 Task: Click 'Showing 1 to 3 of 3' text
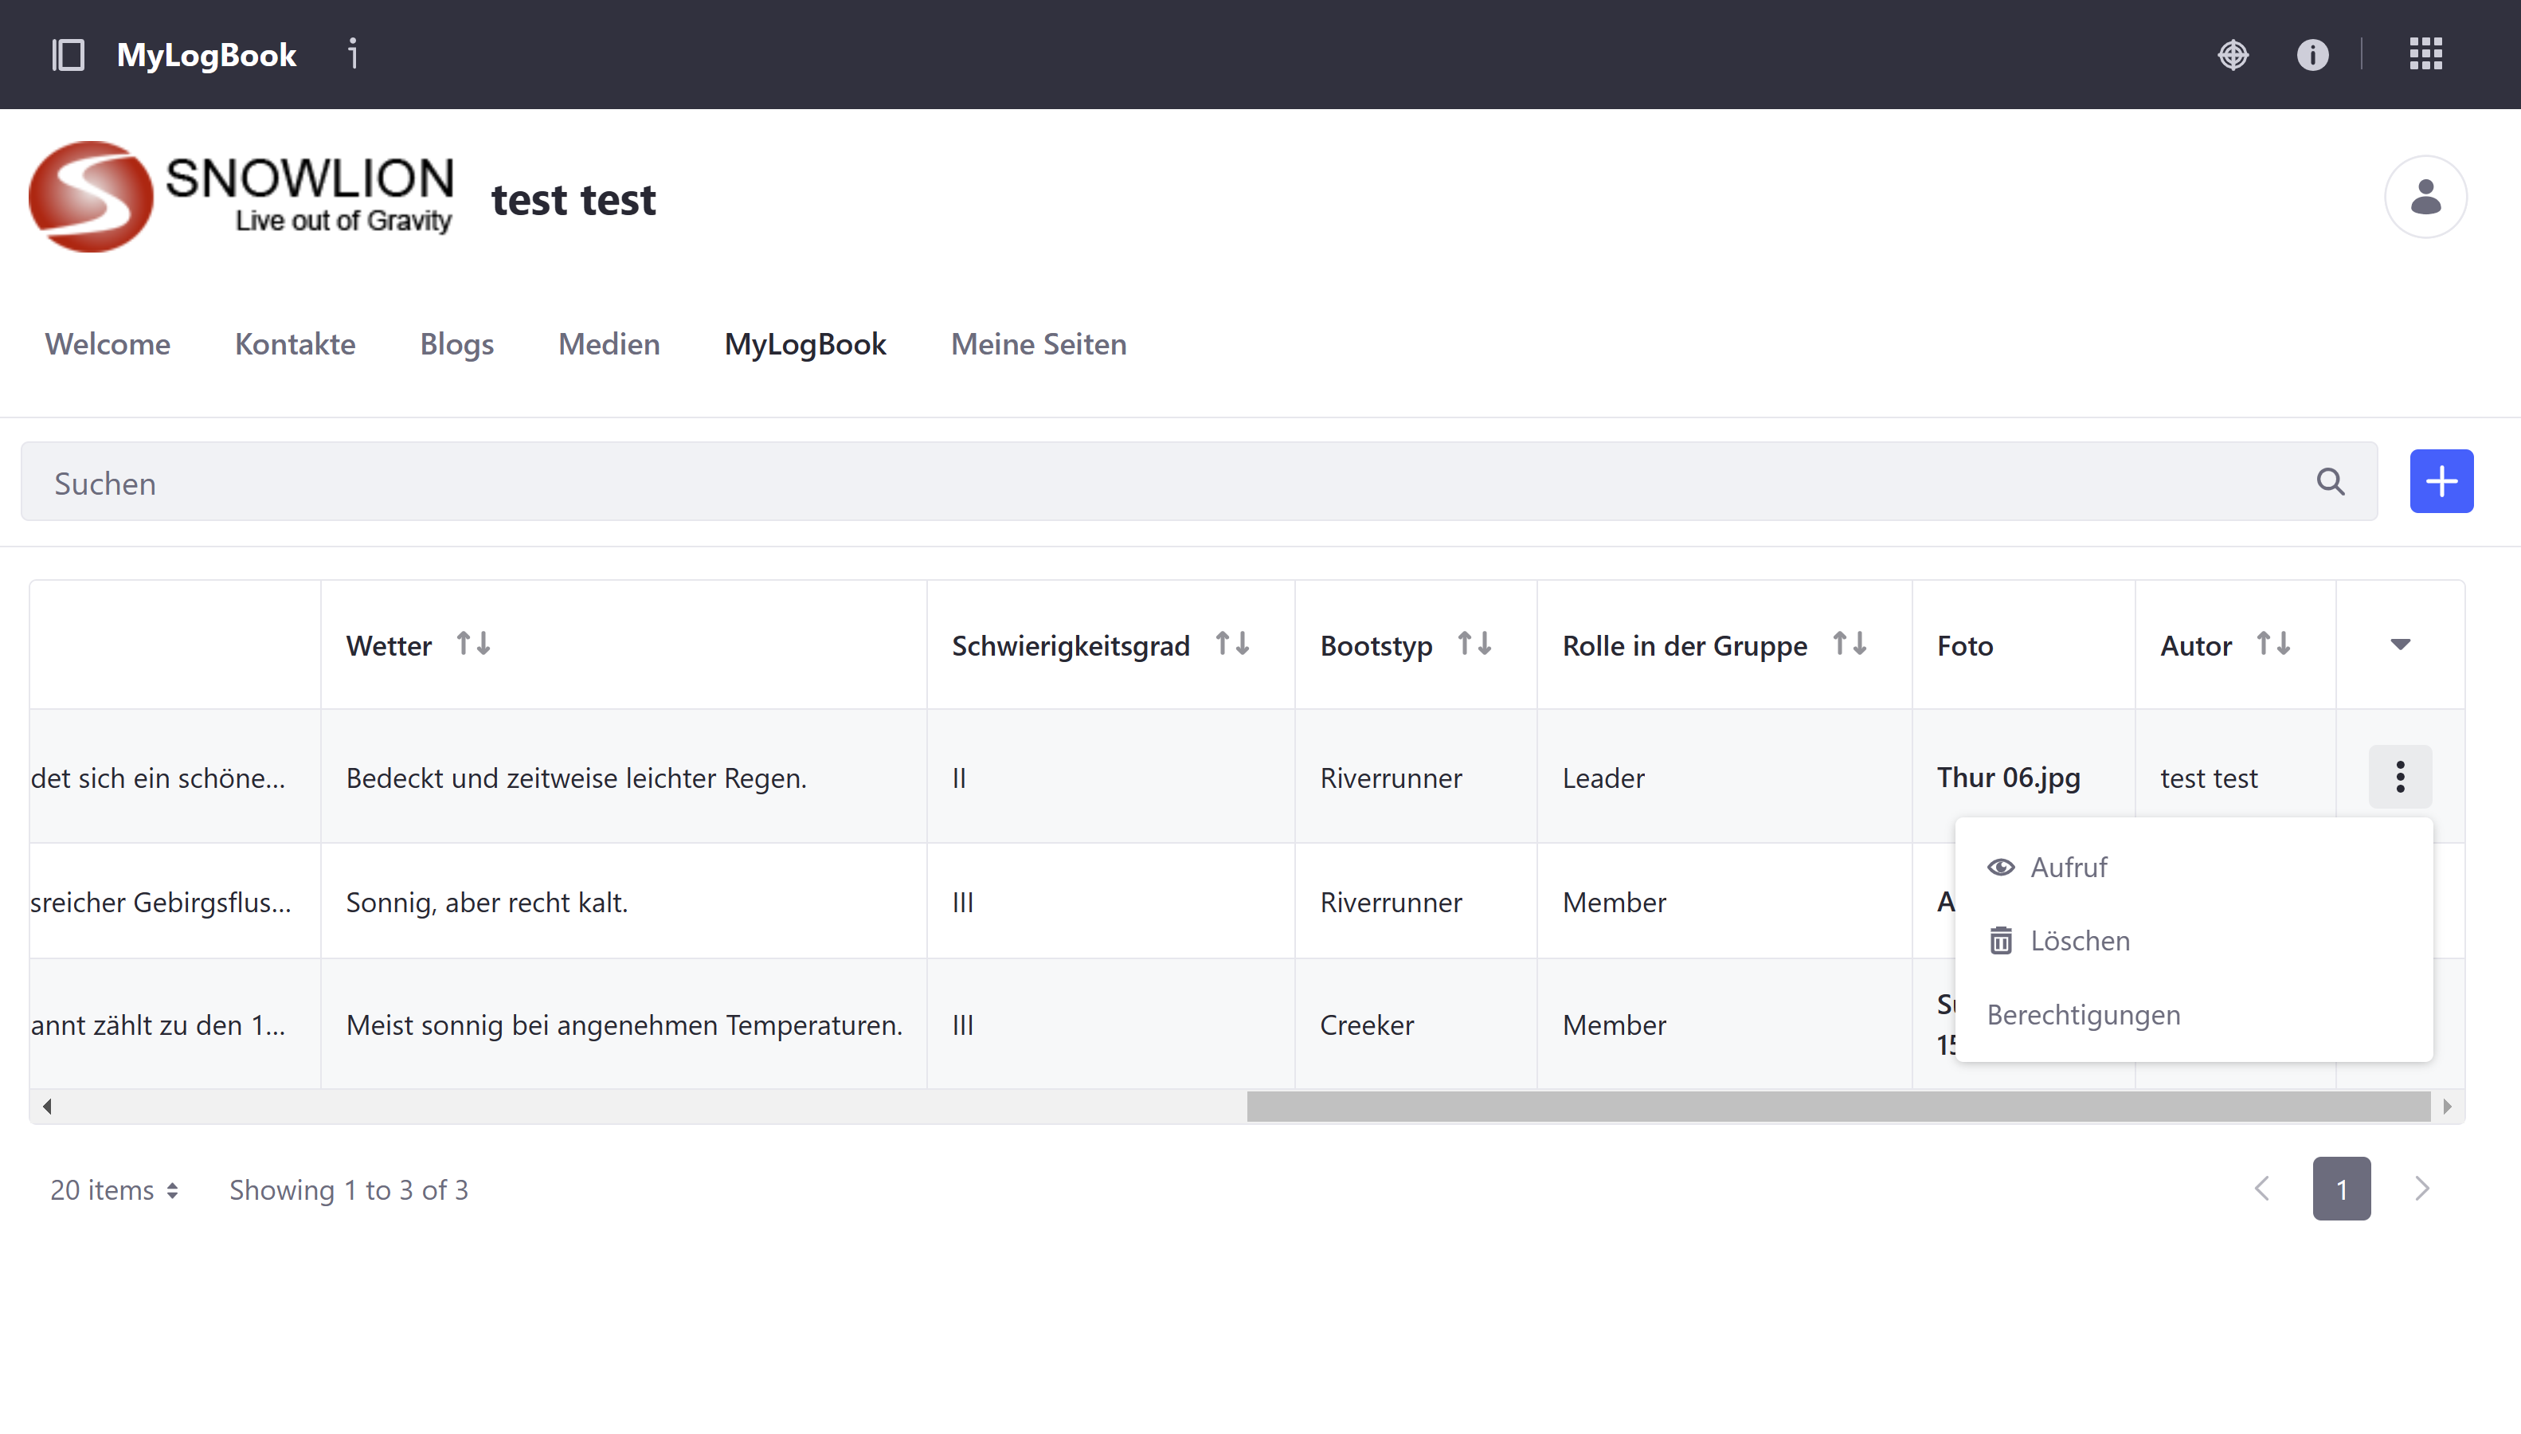coord(348,1189)
